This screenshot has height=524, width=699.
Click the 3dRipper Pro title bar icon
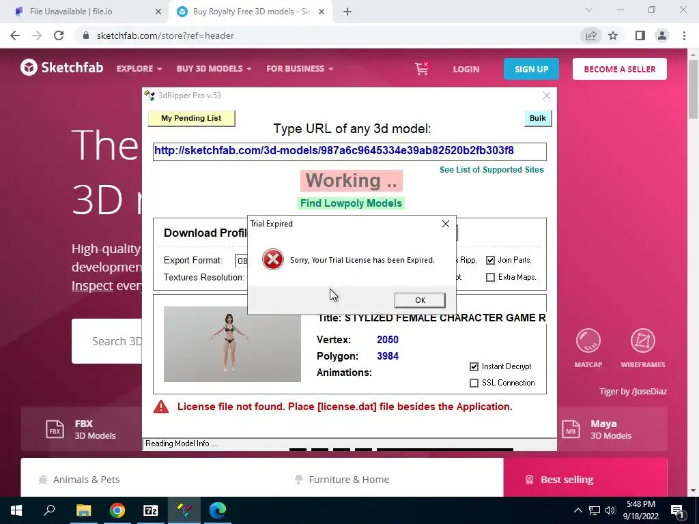click(x=149, y=95)
